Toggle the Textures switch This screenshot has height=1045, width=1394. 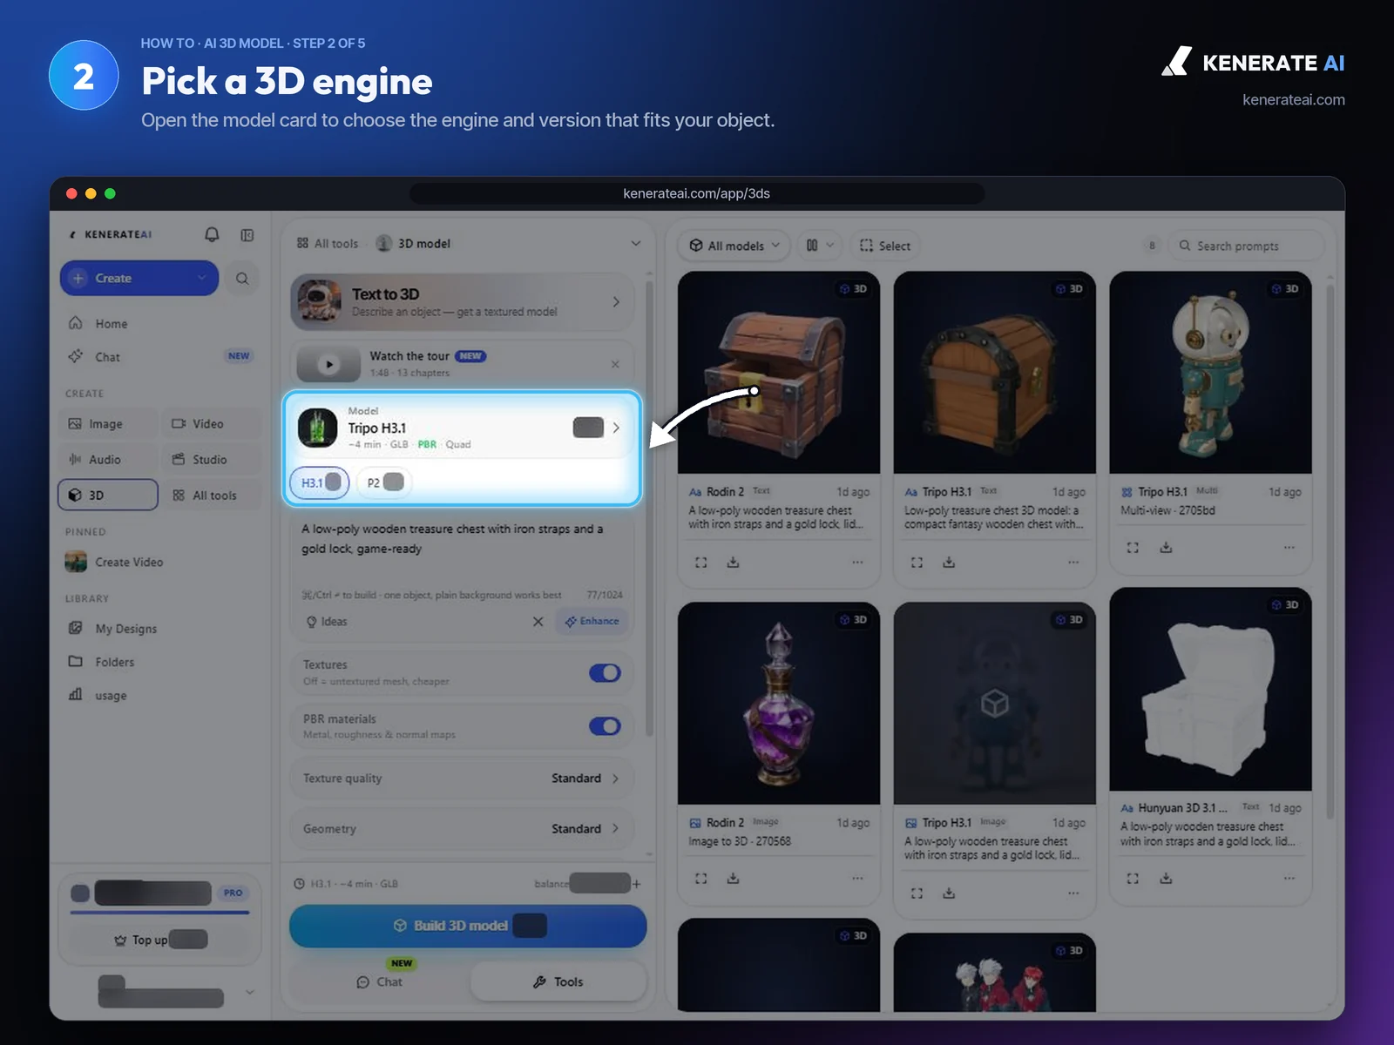(x=605, y=673)
